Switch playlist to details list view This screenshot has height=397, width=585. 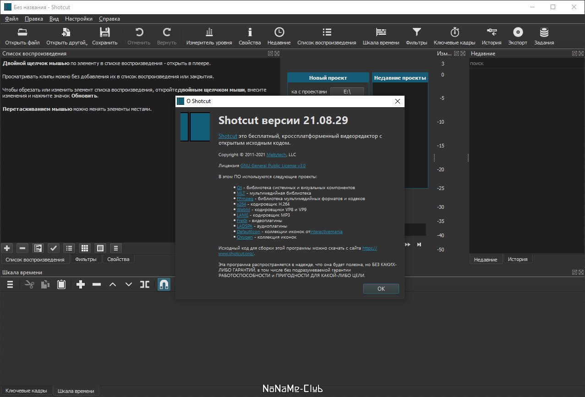69,248
